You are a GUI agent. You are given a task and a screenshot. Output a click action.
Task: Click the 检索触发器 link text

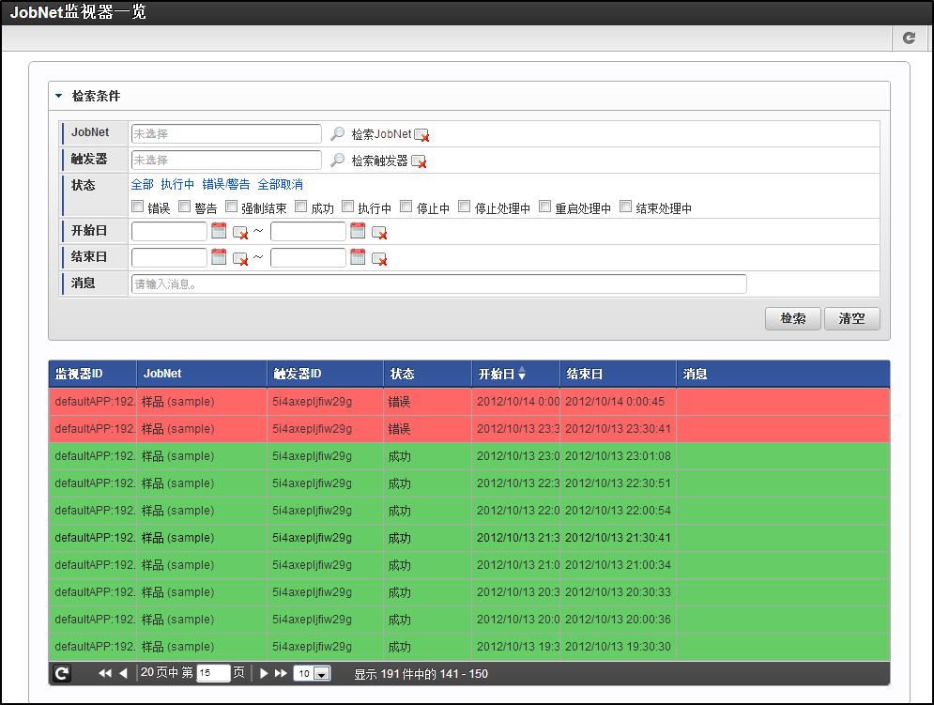tap(379, 161)
